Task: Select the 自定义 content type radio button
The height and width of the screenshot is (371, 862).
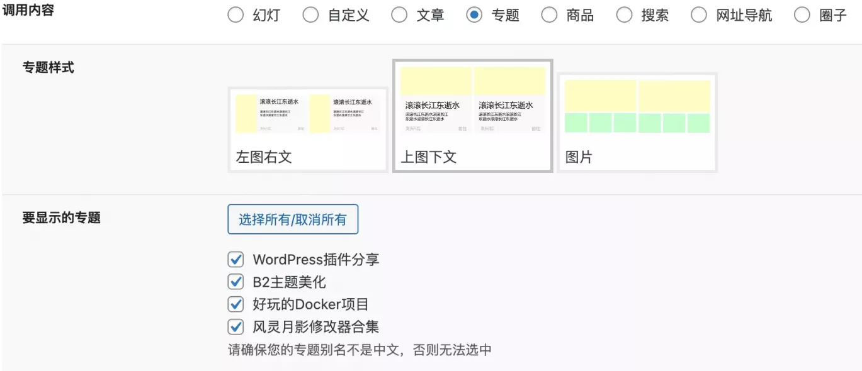Action: coord(311,14)
